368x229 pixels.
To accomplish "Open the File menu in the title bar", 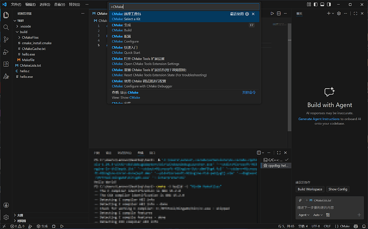I will pos(16,4).
